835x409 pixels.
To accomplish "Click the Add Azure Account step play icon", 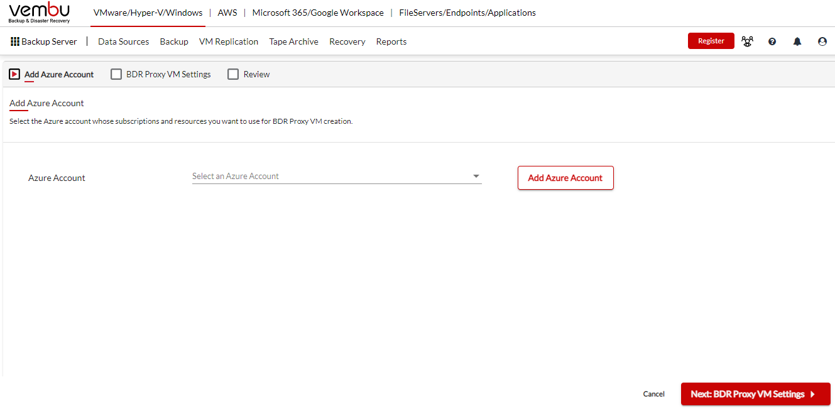I will coord(14,74).
